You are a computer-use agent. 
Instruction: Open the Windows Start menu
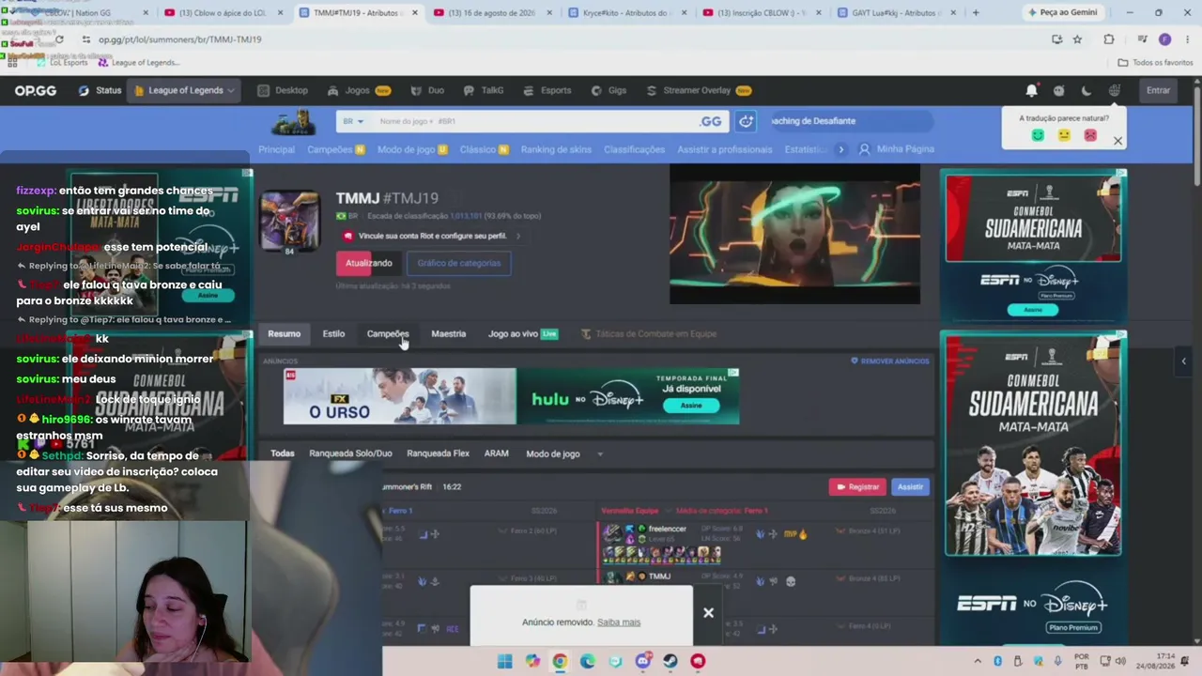pyautogui.click(x=504, y=661)
